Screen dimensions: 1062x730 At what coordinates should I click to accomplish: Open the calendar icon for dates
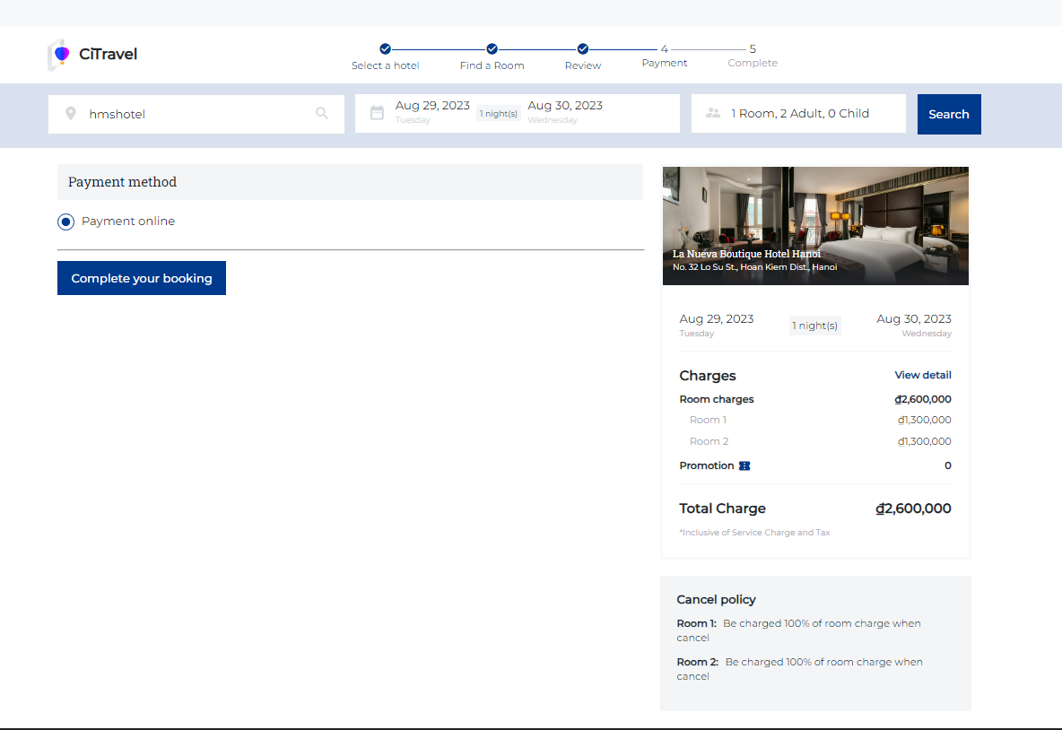[377, 113]
